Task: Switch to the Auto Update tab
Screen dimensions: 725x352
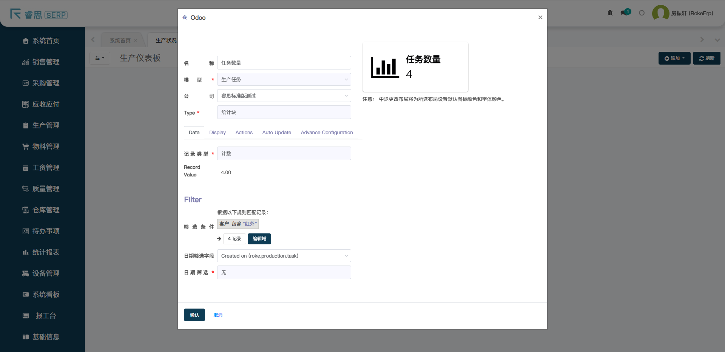Action: (x=276, y=133)
